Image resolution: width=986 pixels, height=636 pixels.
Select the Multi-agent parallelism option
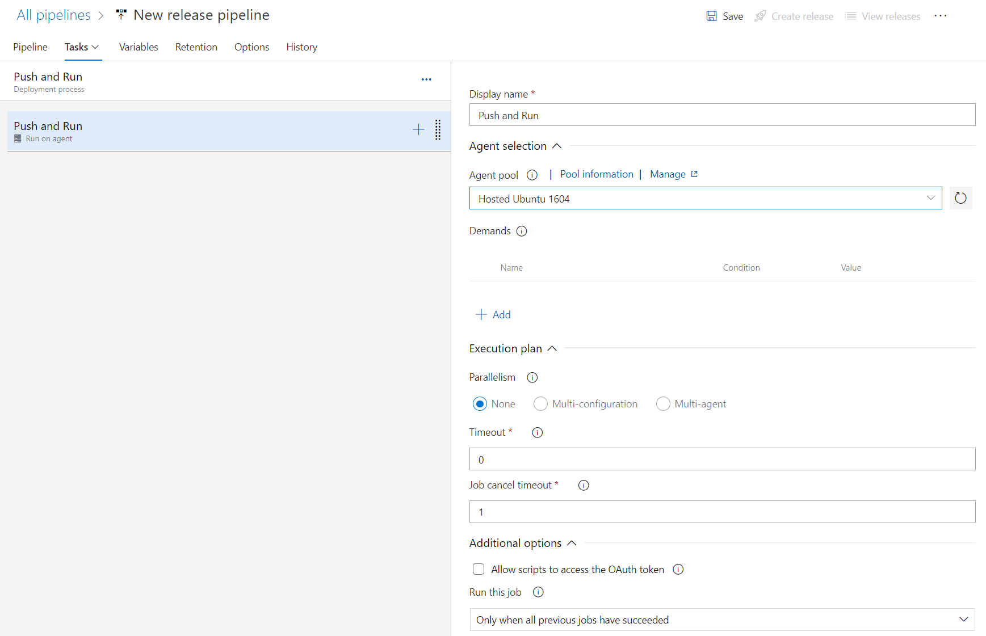662,403
